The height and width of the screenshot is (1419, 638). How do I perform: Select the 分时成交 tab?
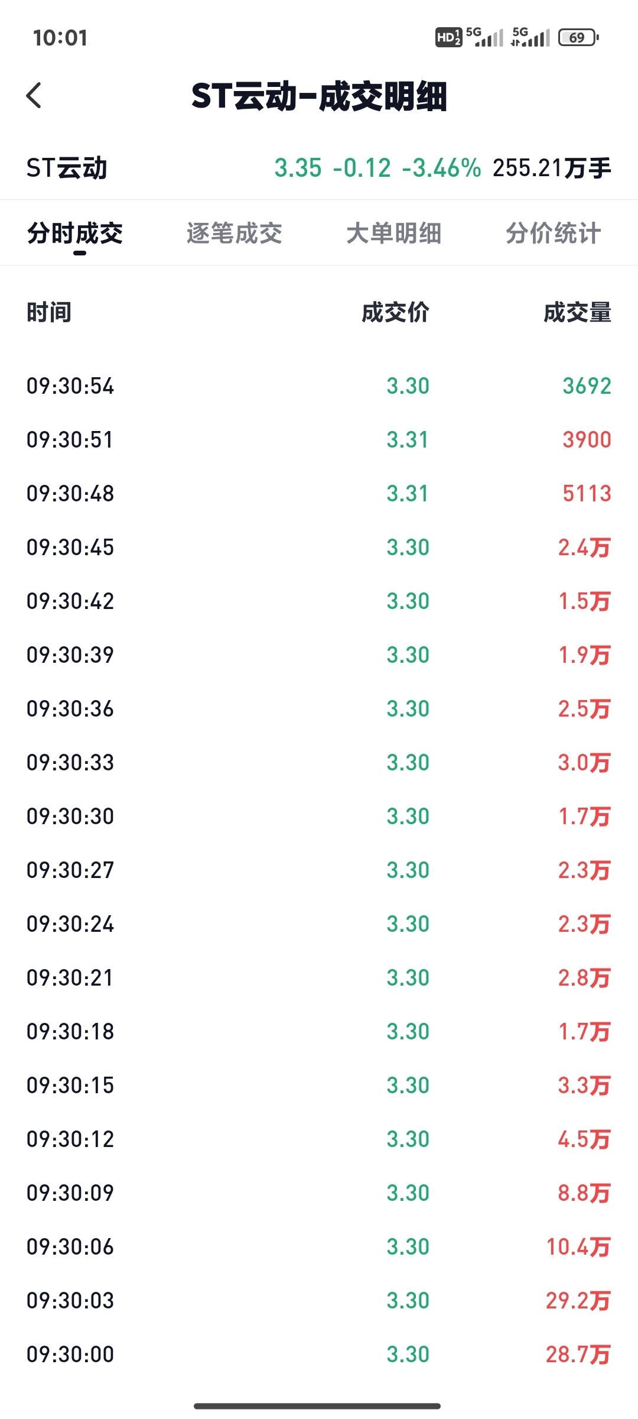pyautogui.click(x=75, y=233)
